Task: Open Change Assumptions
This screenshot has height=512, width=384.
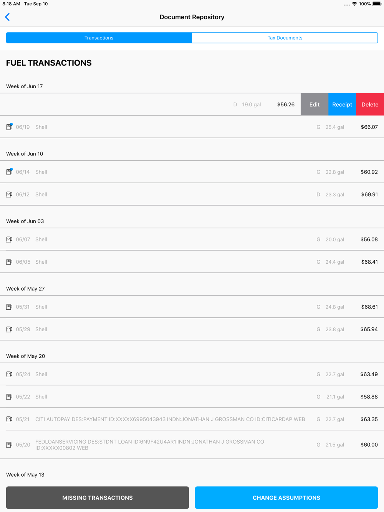Action: [x=286, y=497]
